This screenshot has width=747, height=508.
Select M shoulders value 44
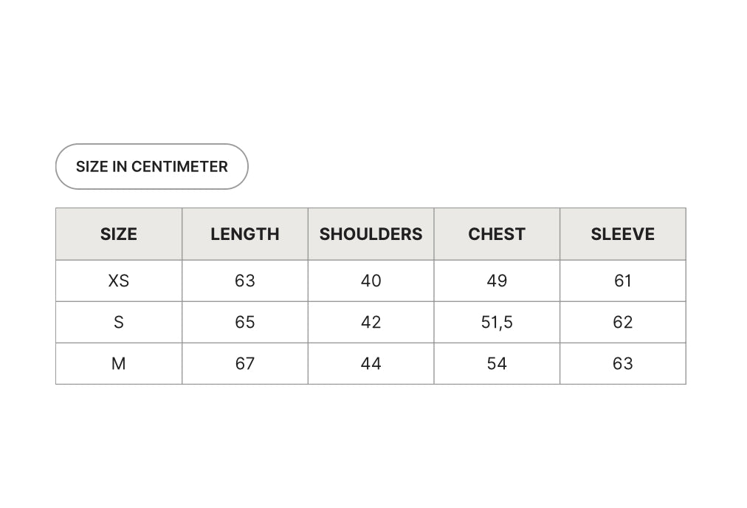pos(371,363)
